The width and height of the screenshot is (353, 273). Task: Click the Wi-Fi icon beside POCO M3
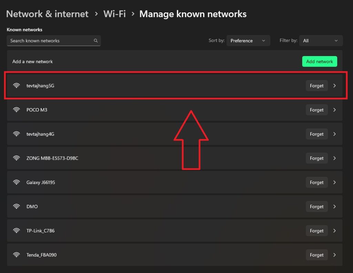tap(17, 110)
